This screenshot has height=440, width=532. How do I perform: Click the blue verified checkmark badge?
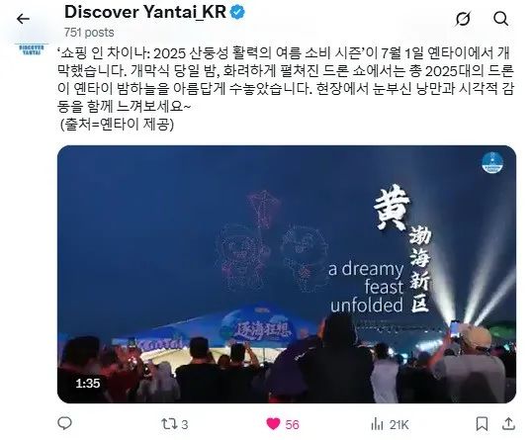pyautogui.click(x=237, y=13)
